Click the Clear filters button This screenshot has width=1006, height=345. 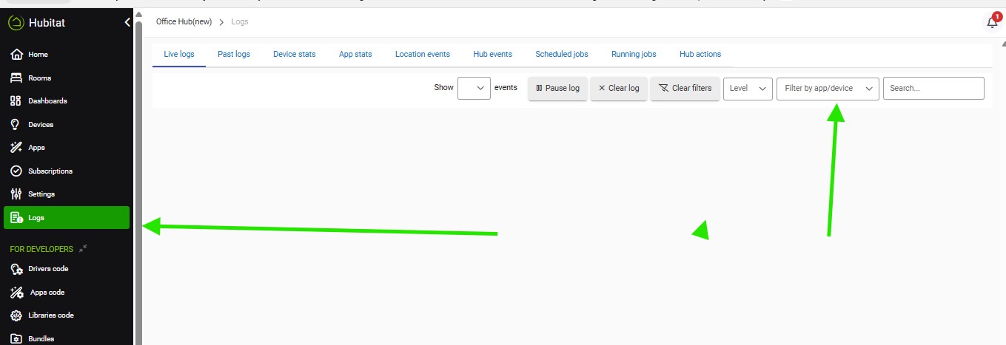(685, 89)
